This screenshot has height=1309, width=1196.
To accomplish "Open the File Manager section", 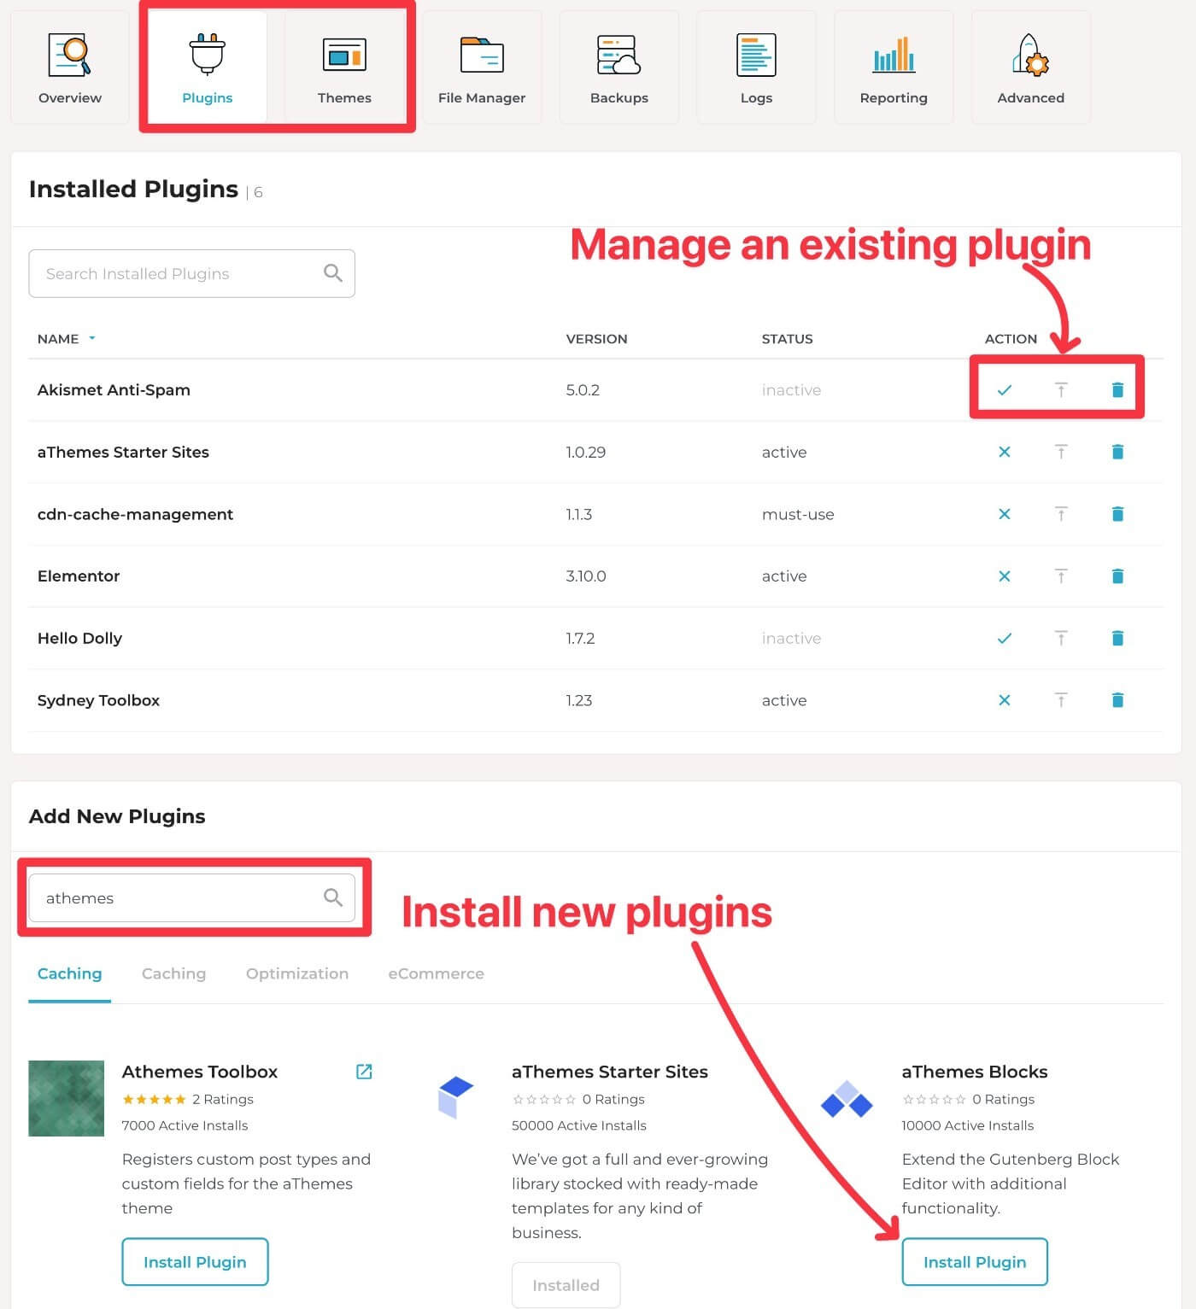I will click(482, 68).
